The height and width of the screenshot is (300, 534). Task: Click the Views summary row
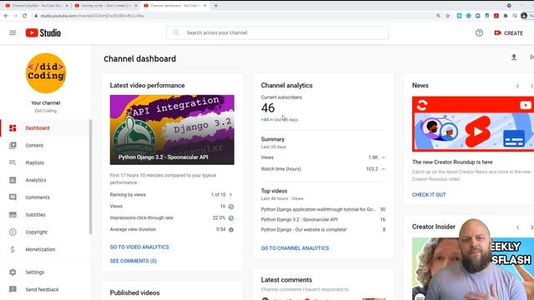tap(323, 157)
